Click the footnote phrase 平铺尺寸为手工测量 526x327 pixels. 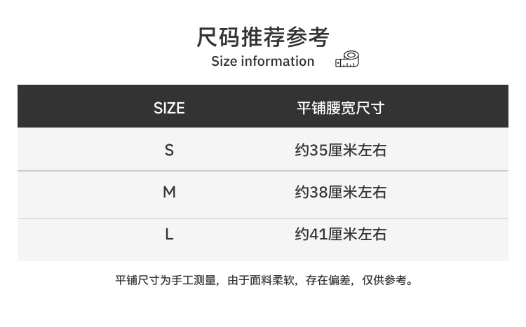pyautogui.click(x=166, y=281)
